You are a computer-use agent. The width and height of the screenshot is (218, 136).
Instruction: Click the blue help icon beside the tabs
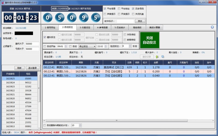tap(212, 27)
